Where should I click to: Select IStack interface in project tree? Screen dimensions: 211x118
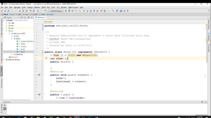pyautogui.click(x=23, y=44)
